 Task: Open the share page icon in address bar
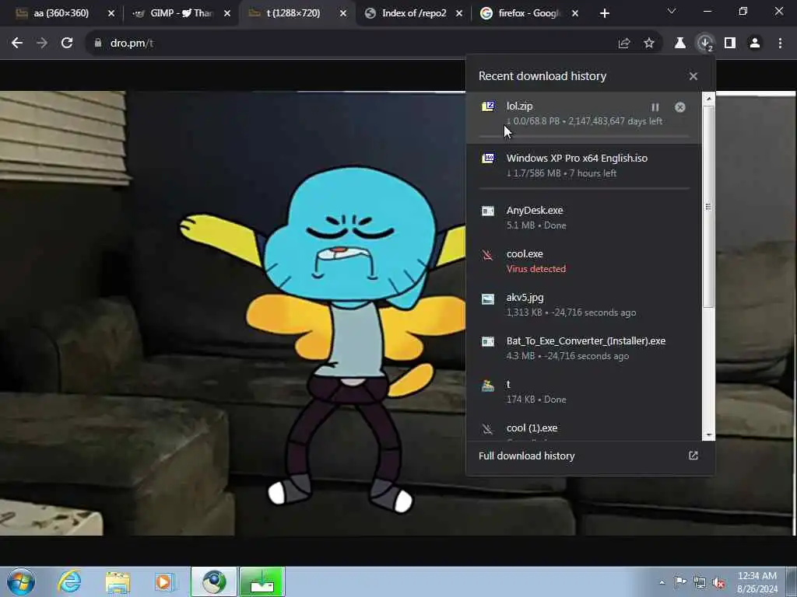click(624, 44)
